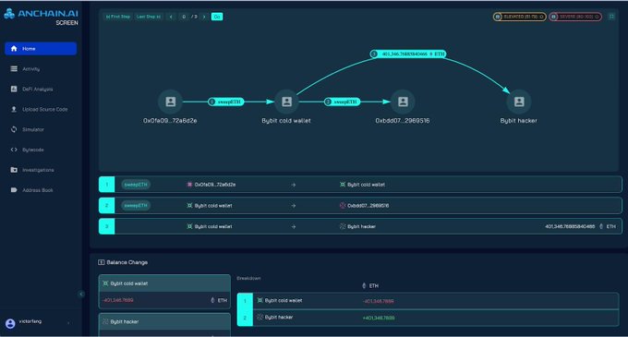Viewport: 628px width, 337px height.
Task: Toggle the ELEVATED risk filter
Action: pyautogui.click(x=519, y=17)
